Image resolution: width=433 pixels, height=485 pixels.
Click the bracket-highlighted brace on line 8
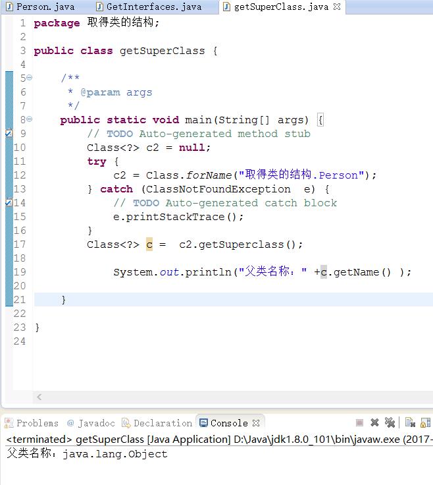[320, 120]
